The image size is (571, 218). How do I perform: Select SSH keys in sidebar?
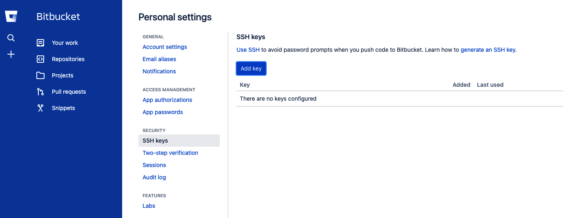click(x=155, y=141)
